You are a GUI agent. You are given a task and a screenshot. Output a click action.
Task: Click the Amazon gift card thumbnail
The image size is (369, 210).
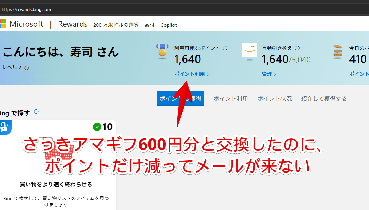click(249, 50)
